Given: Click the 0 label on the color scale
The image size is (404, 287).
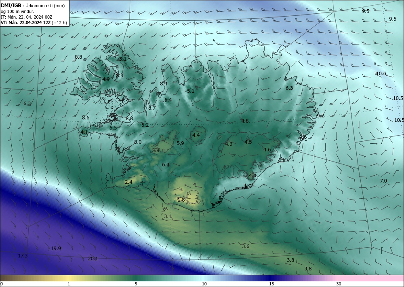Looking at the screenshot, I should pos(2,284).
